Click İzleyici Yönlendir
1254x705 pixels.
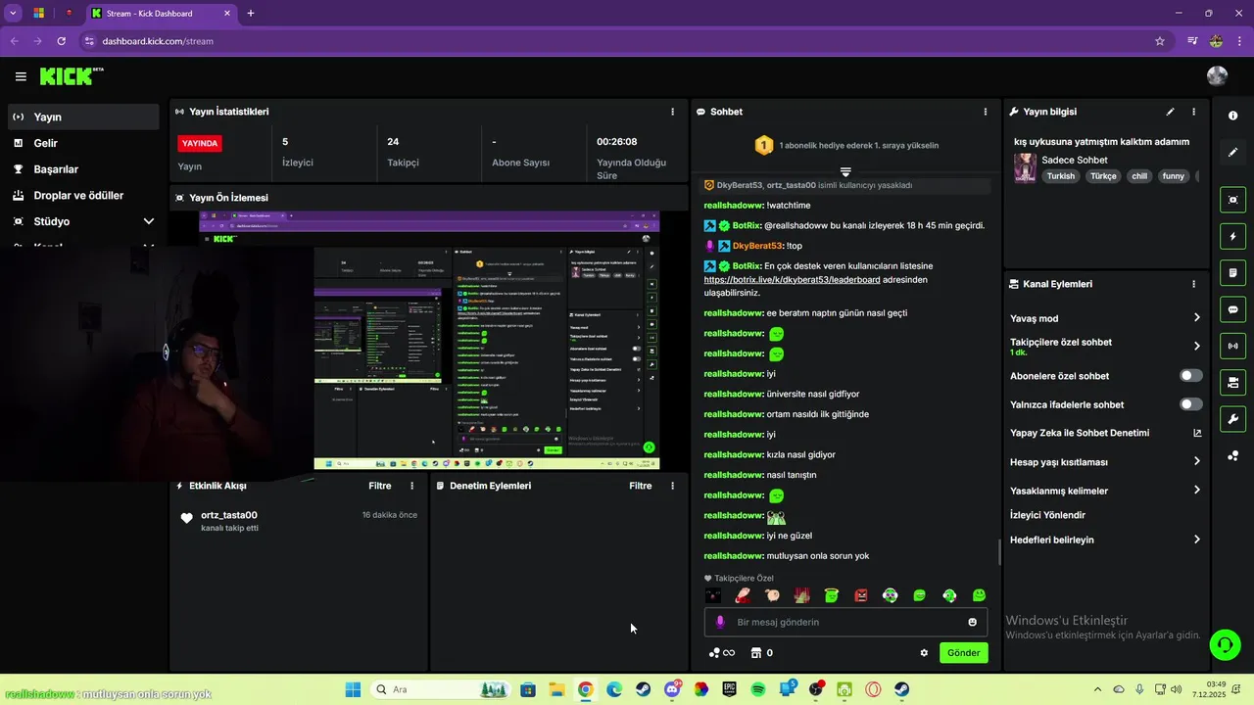(1047, 515)
